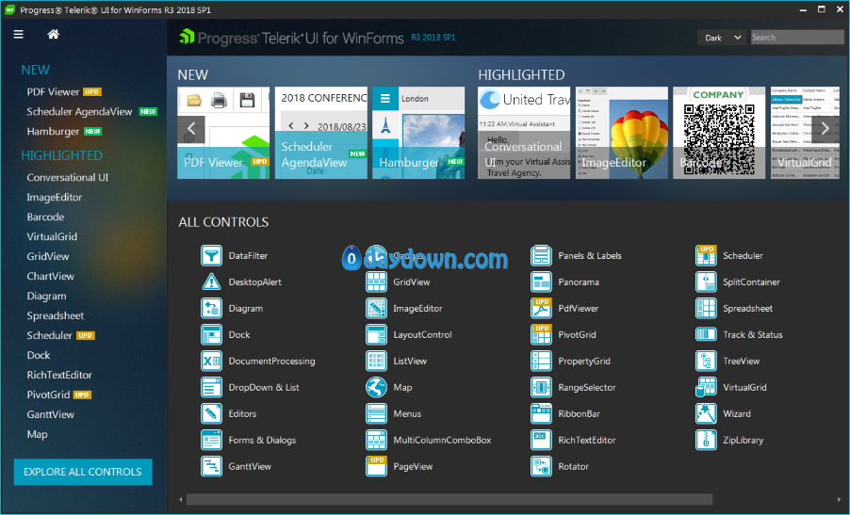This screenshot has height=515, width=850.
Task: Open the DesktopAlert warning icon
Action: 211,282
